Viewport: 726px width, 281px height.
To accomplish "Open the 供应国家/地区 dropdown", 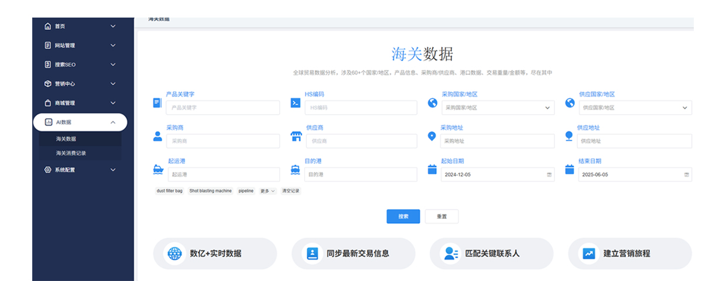I will (x=635, y=108).
